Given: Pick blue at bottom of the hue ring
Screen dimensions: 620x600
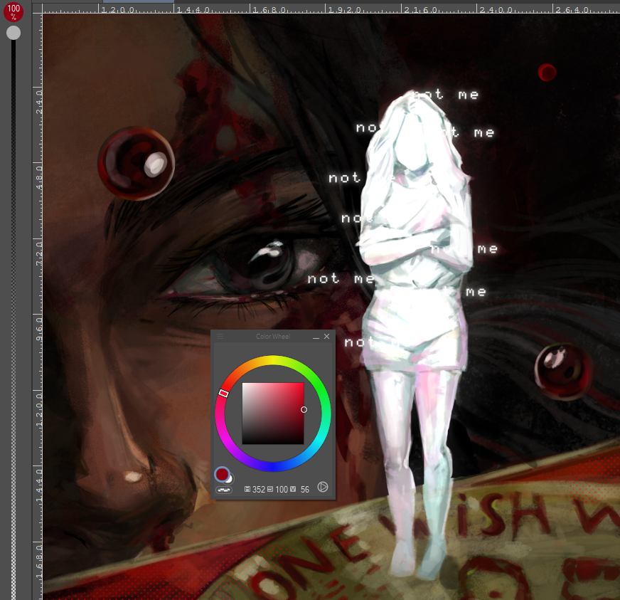Looking at the screenshot, I should pyautogui.click(x=273, y=467).
